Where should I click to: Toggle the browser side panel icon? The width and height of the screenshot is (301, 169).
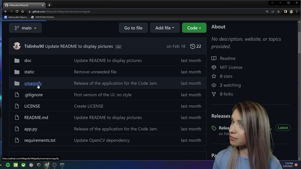[285, 11]
